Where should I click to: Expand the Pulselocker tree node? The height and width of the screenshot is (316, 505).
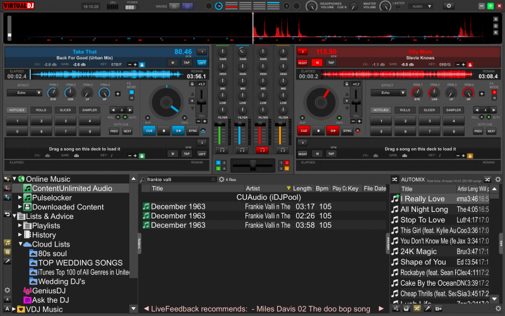[20, 197]
